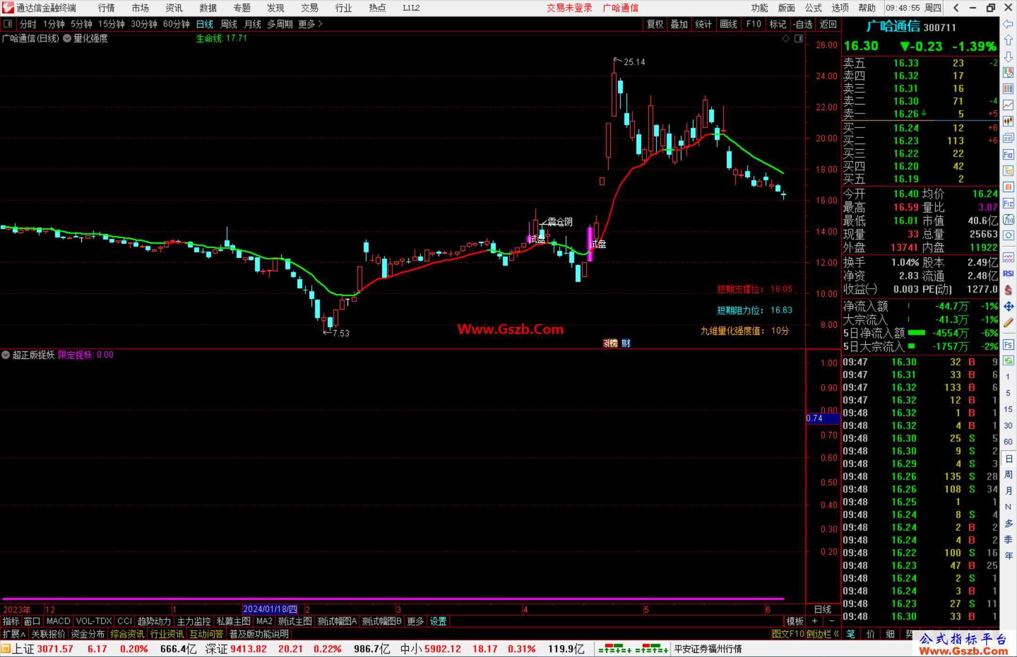Screen dimensions: 1017x657
Task: Click the 财 badge below the chart
Action: (x=626, y=343)
